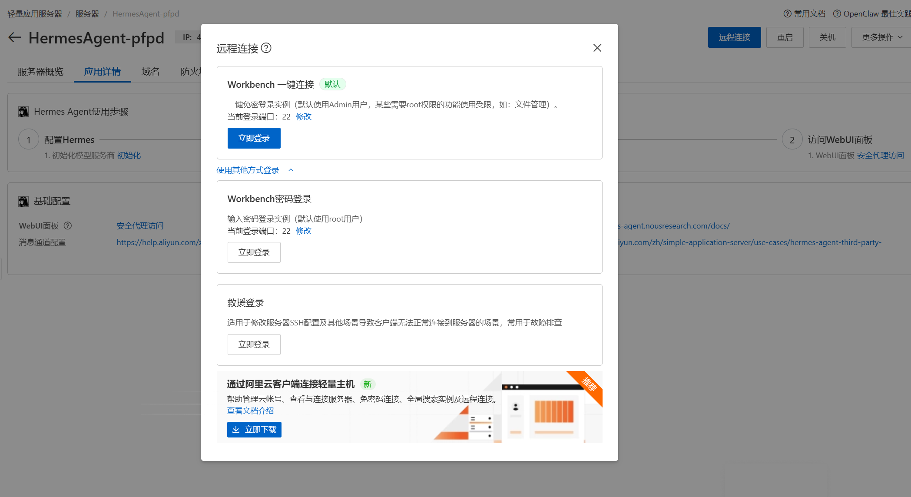Open help icon next to 远程连接 title

click(266, 48)
